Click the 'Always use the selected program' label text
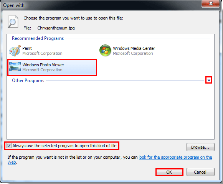The image size is (223, 184). coord(64,146)
